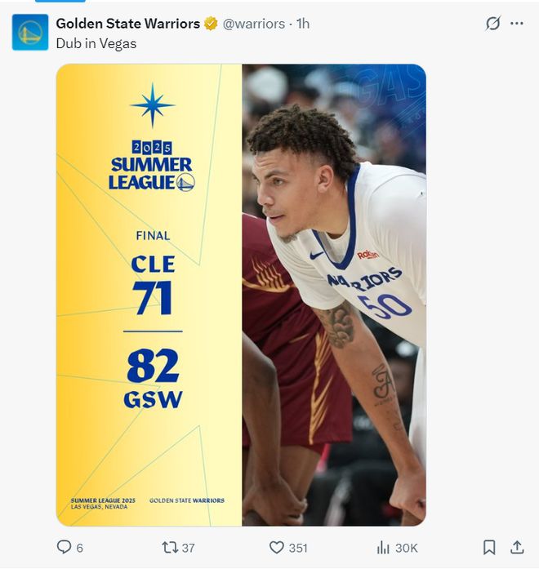Click the Grok explain icon
The width and height of the screenshot is (539, 569).
[493, 24]
